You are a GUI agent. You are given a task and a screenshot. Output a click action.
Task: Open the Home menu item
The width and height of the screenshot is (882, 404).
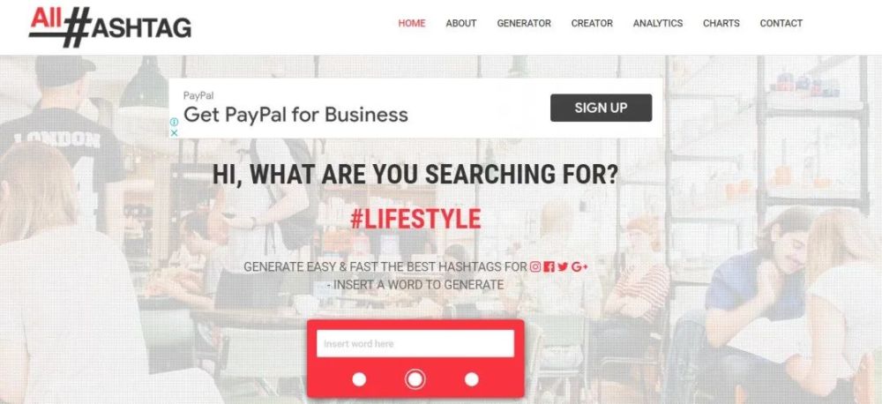coord(412,23)
